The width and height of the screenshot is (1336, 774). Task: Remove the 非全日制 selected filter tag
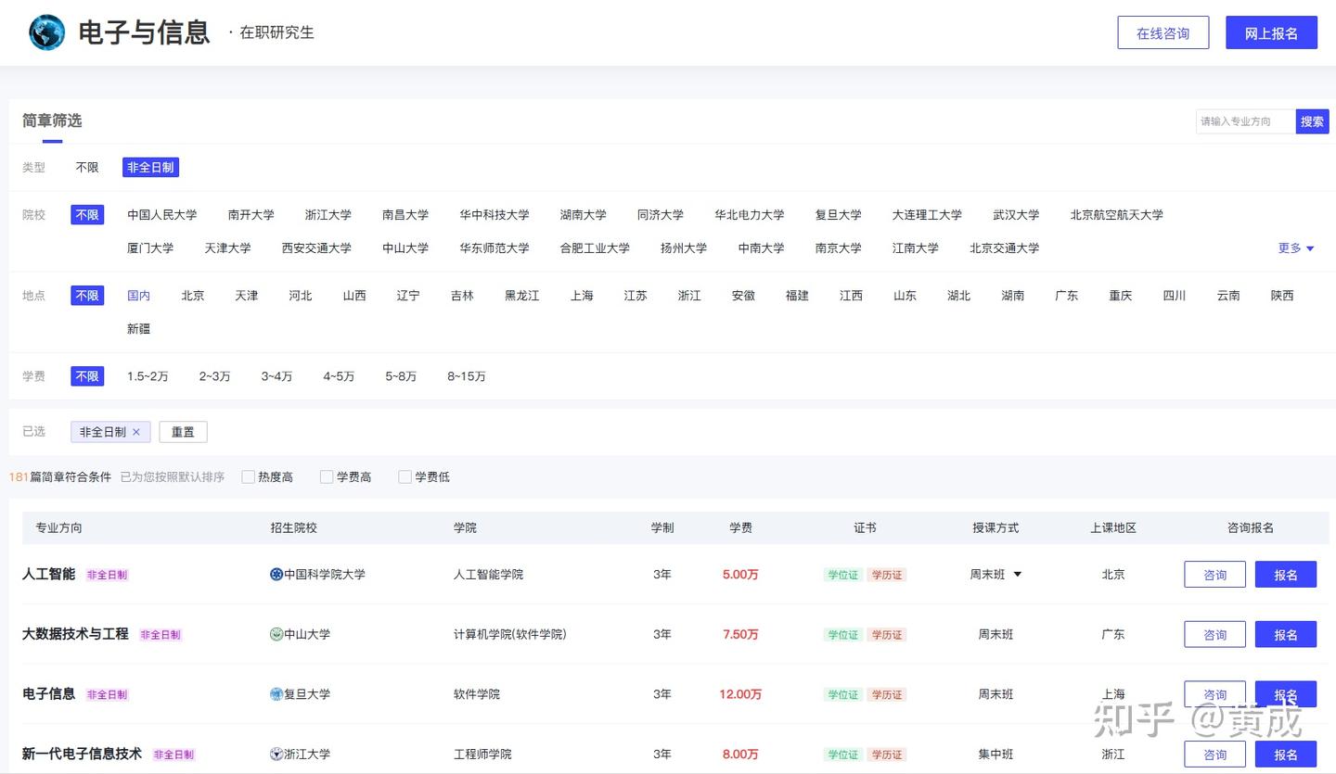click(136, 432)
